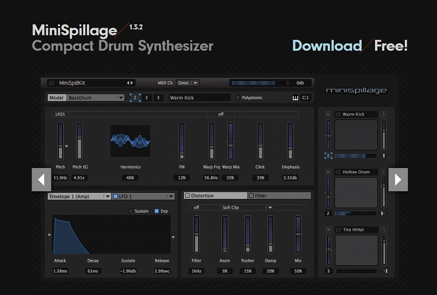
Task: Click the Warm Kick name field
Action: pyautogui.click(x=199, y=98)
